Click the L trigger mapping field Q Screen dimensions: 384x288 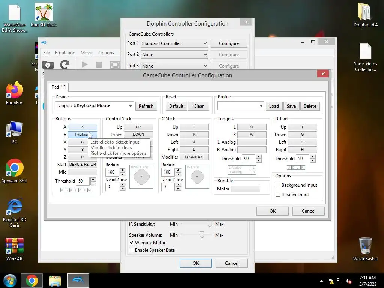pos(252,127)
